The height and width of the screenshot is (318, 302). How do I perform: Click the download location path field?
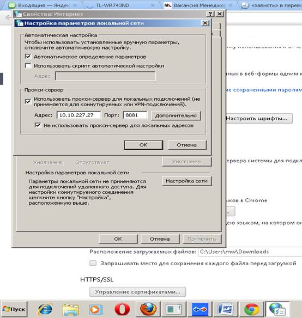250,252
